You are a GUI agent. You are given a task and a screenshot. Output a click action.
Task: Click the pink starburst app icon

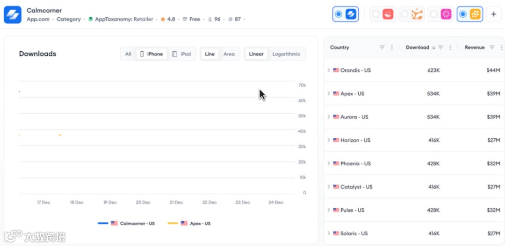[x=446, y=14]
